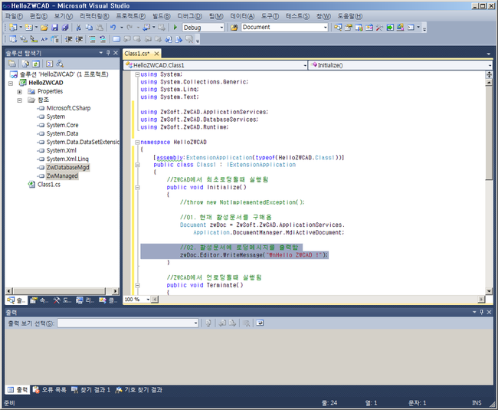
Task: Open the Command Window icon
Action: (x=411, y=28)
